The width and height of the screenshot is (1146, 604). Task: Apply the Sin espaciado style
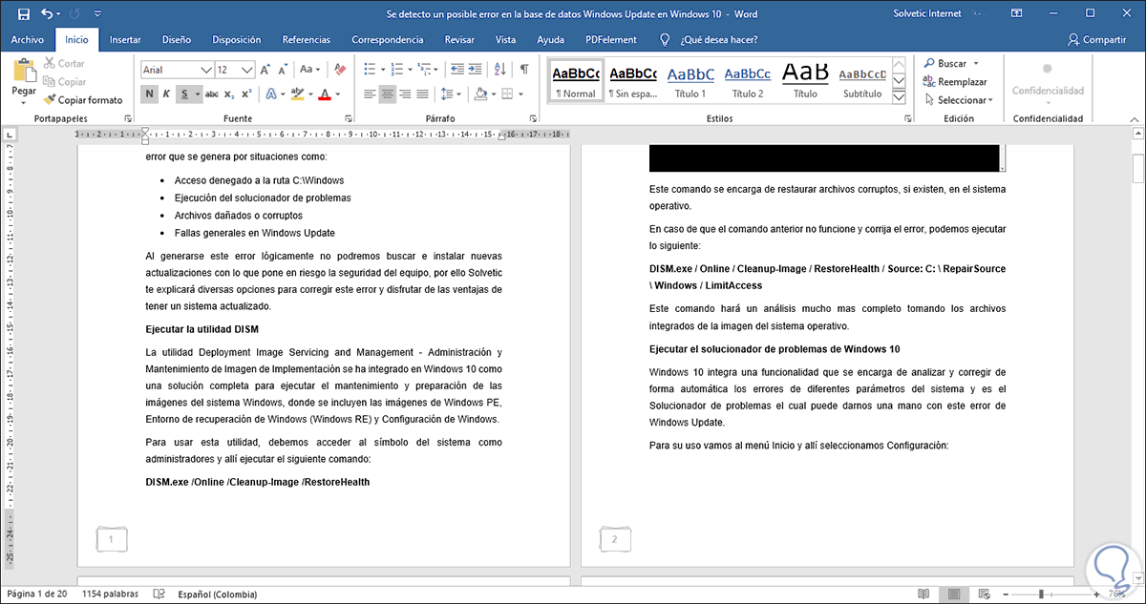point(633,82)
